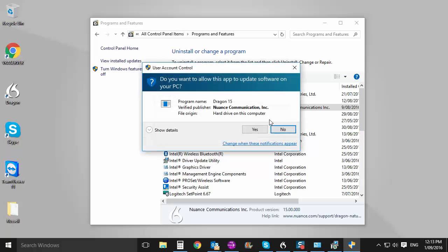The width and height of the screenshot is (448, 252).
Task: Click the network icon in system tray
Action: (x=387, y=245)
